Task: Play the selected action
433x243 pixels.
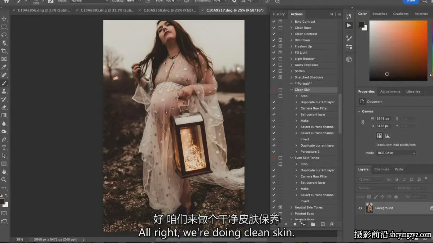Action: (304, 224)
